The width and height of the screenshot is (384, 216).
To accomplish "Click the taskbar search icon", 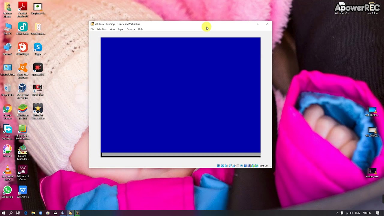I will (x=11, y=213).
